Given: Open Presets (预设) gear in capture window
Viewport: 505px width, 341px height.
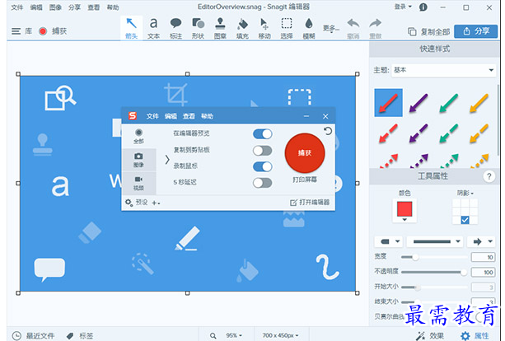Looking at the screenshot, I should click(129, 203).
